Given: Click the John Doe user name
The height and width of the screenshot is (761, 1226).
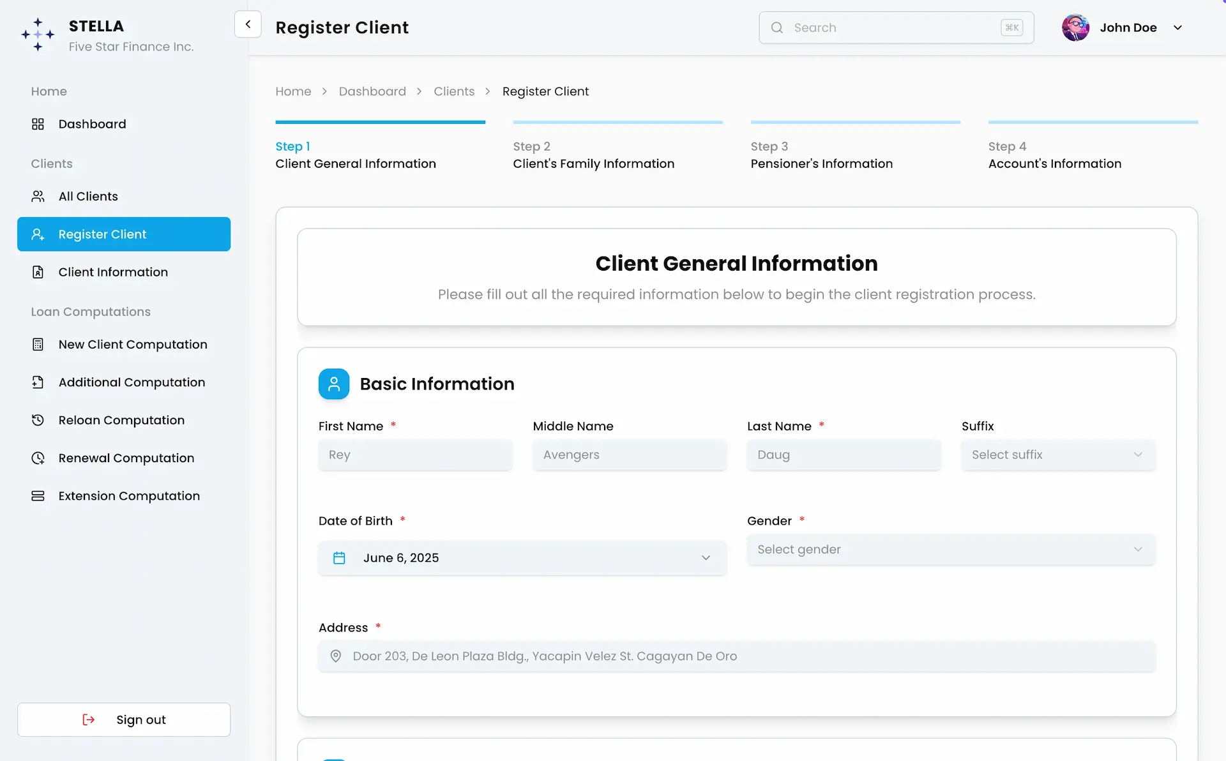Looking at the screenshot, I should (x=1128, y=27).
